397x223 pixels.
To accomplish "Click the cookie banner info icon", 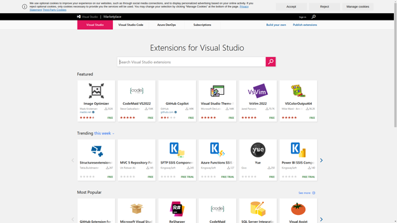I will [25, 7].
